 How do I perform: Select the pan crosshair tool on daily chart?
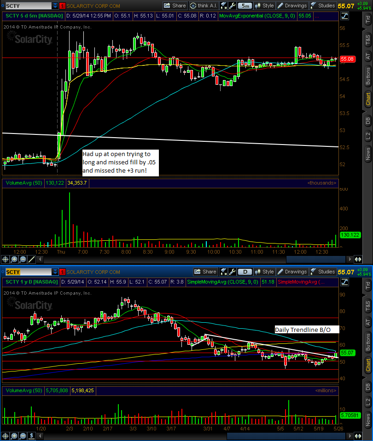pos(6,436)
